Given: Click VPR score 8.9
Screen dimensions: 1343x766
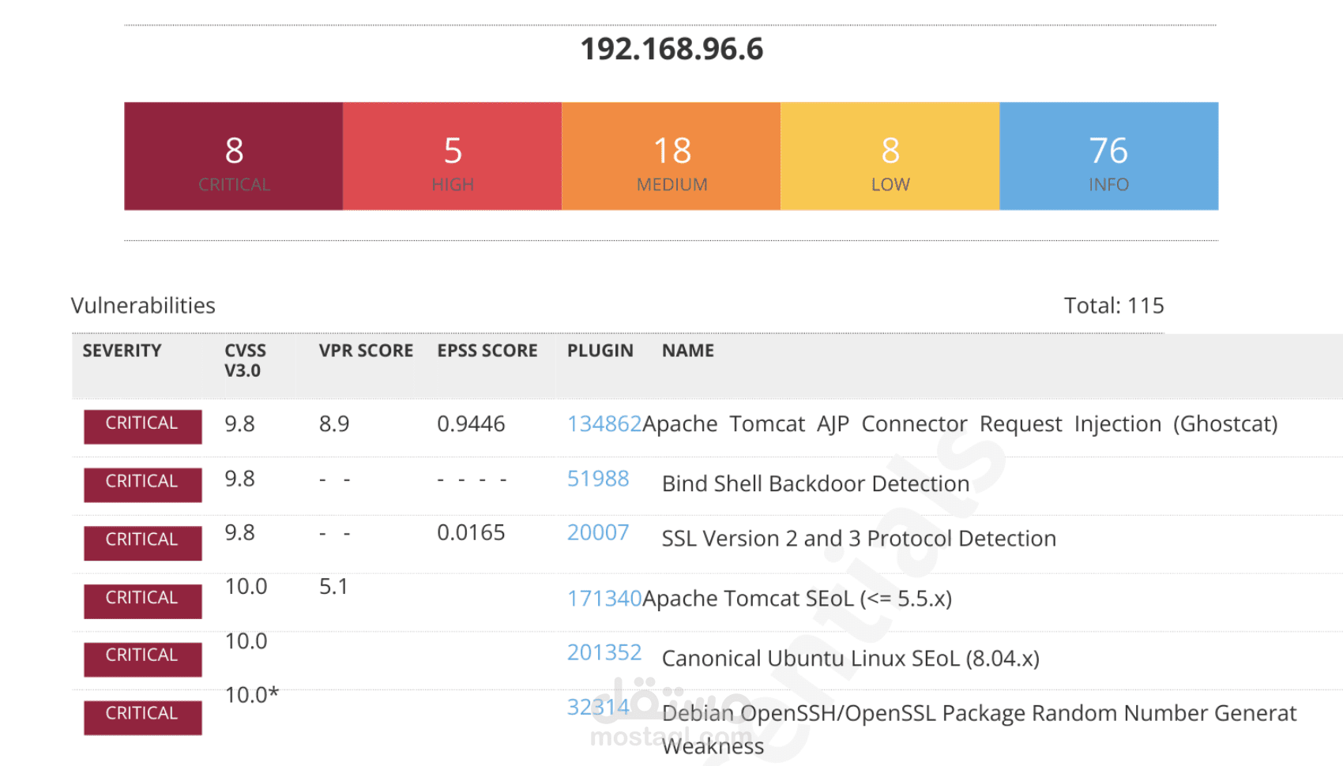Looking at the screenshot, I should 334,424.
